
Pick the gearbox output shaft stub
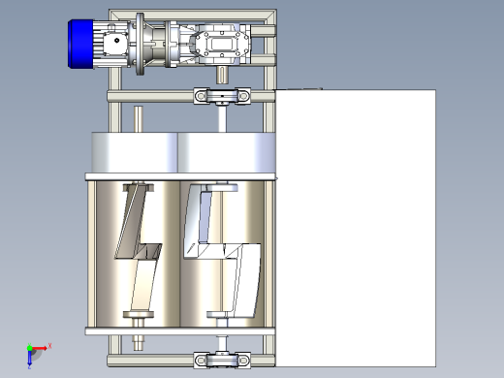[222, 75]
